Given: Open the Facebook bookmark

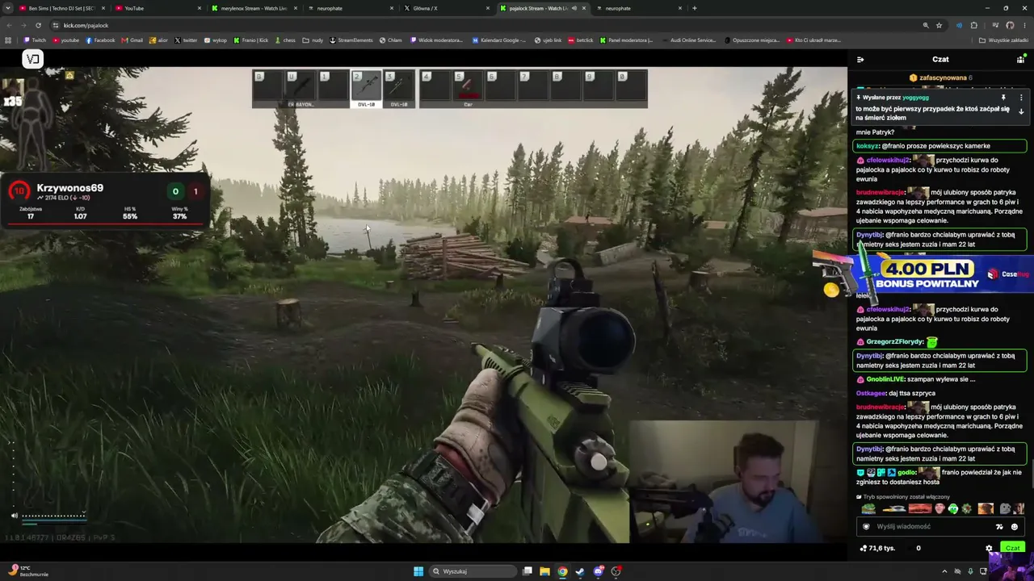Looking at the screenshot, I should click(x=100, y=40).
